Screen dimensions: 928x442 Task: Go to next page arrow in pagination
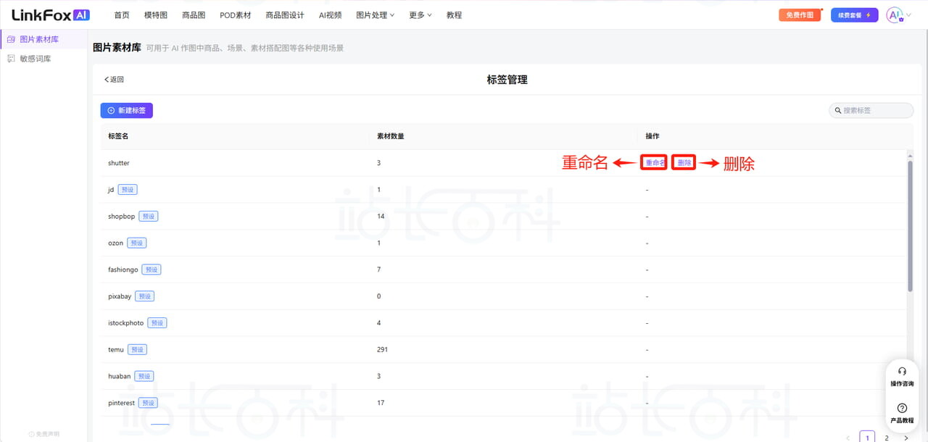906,438
